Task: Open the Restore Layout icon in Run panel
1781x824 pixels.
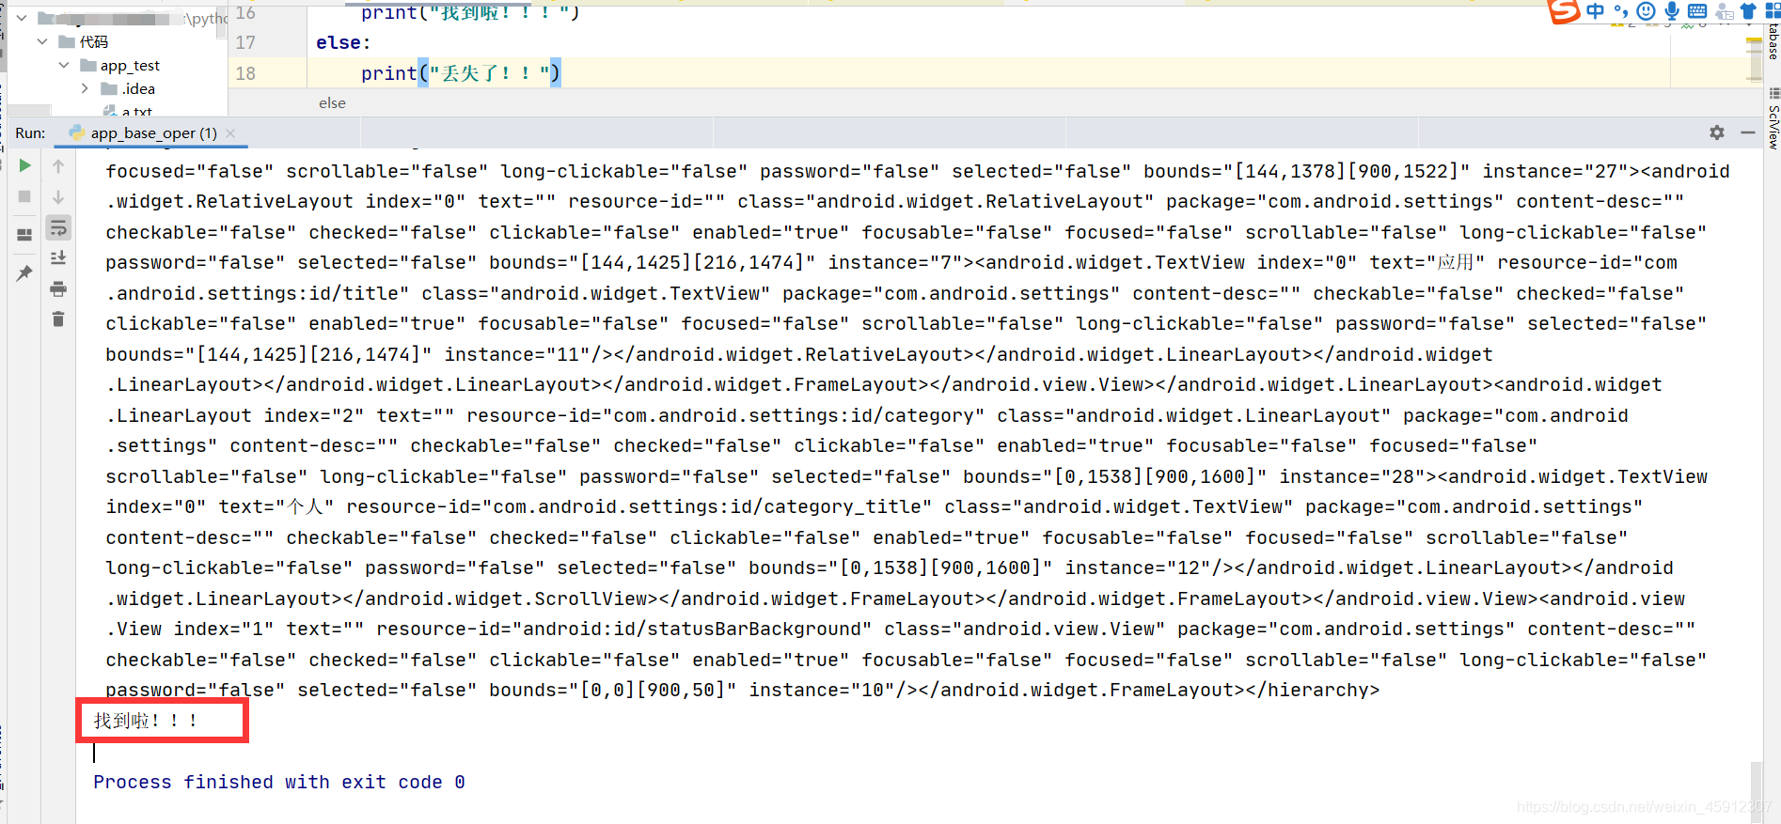Action: pyautogui.click(x=25, y=235)
